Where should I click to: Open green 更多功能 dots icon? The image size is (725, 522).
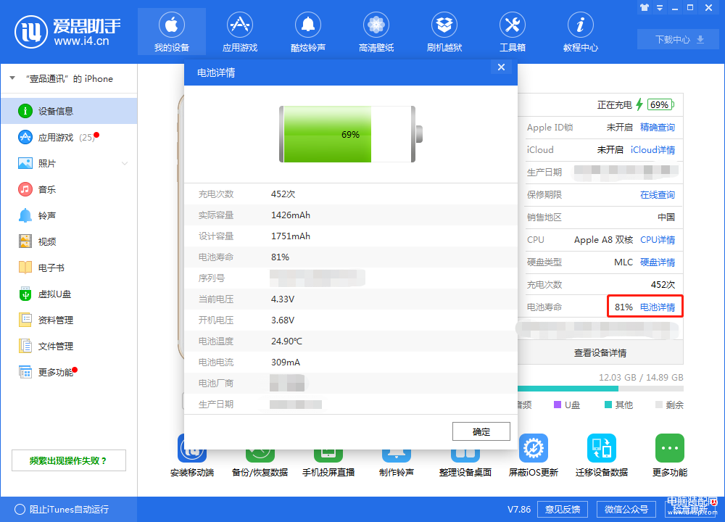(x=669, y=448)
